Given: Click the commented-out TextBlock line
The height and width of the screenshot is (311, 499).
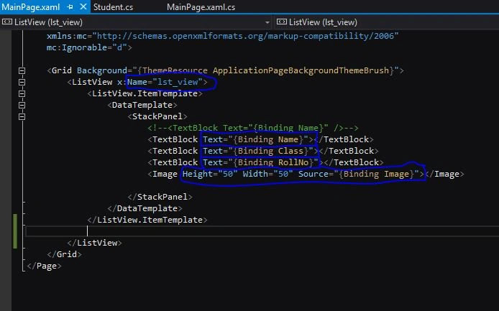Looking at the screenshot, I should (x=253, y=128).
